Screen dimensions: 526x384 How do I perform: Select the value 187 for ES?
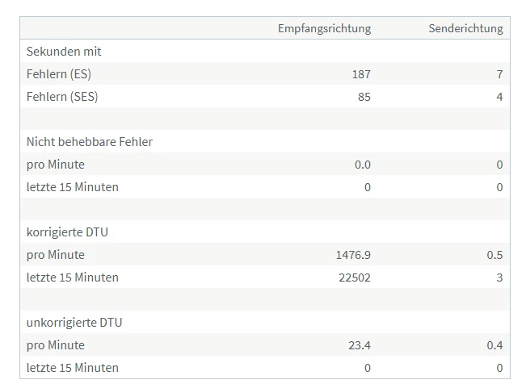pyautogui.click(x=361, y=74)
